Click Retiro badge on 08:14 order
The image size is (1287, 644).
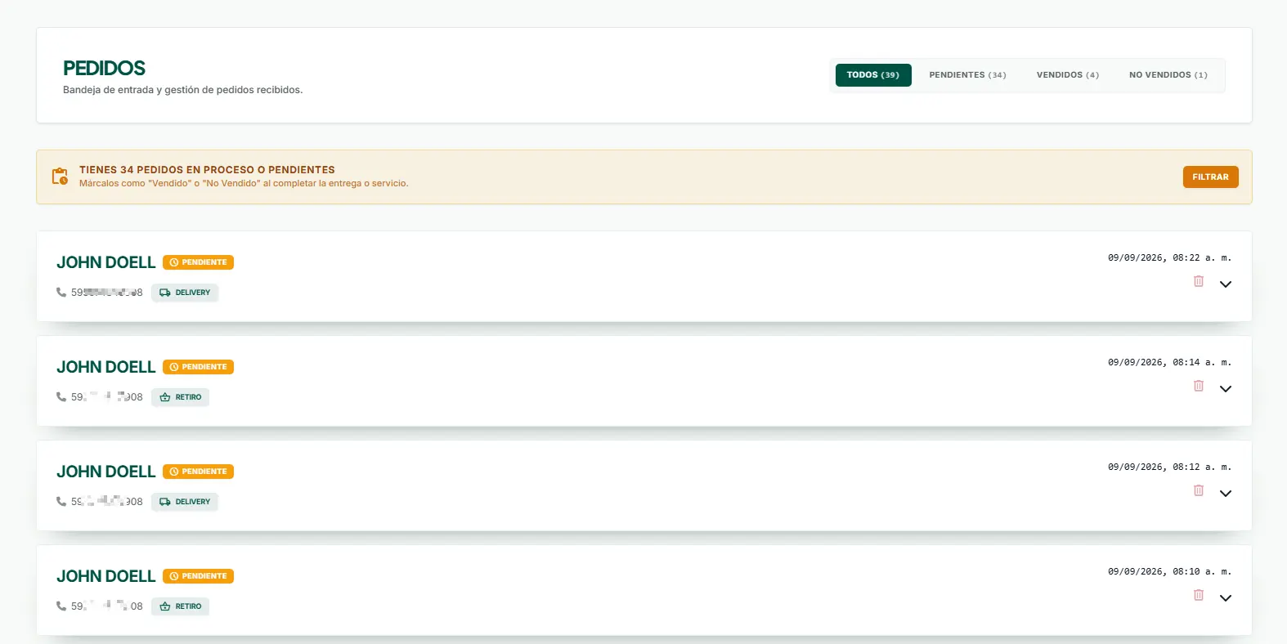(x=181, y=397)
